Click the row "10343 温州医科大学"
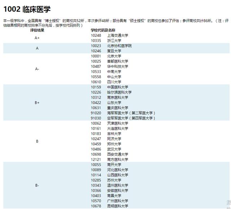Viewport: 231px width, 209px height. tap(109, 185)
